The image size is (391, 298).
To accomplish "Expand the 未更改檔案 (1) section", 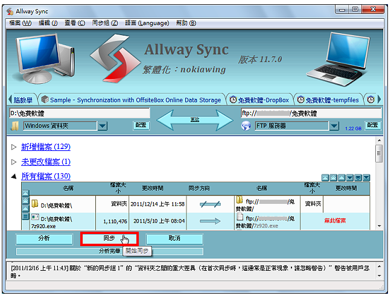I will (14, 162).
